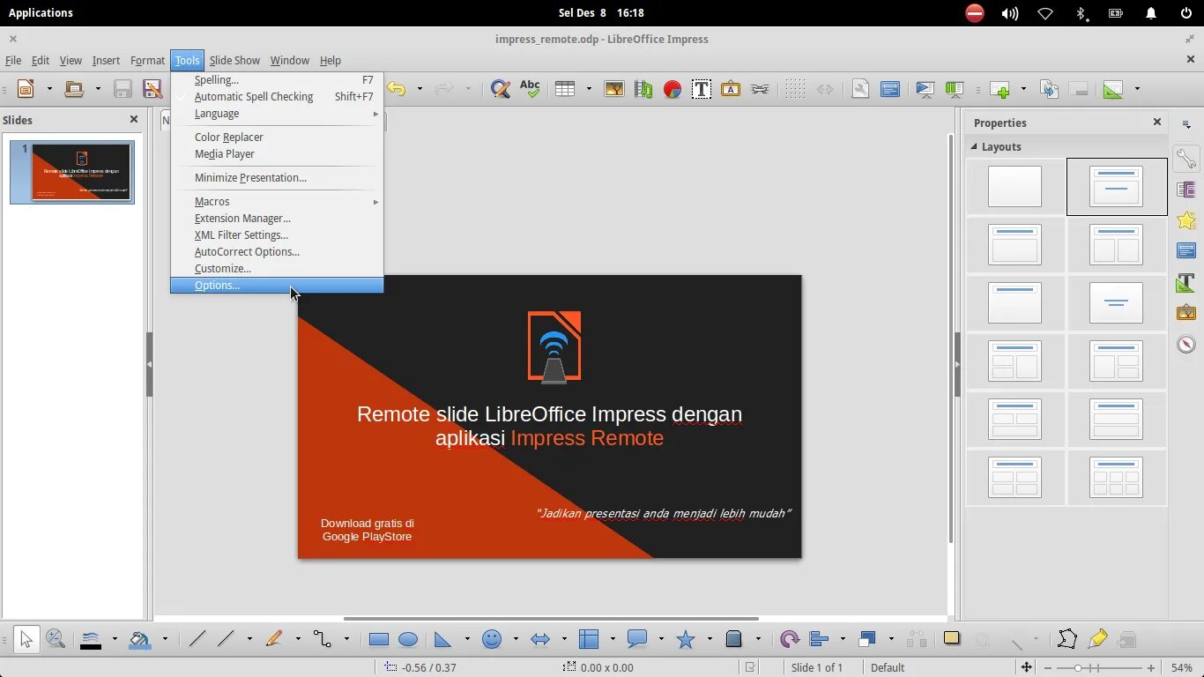Open the sidebar settings menu button
The image size is (1204, 677).
click(x=1186, y=124)
